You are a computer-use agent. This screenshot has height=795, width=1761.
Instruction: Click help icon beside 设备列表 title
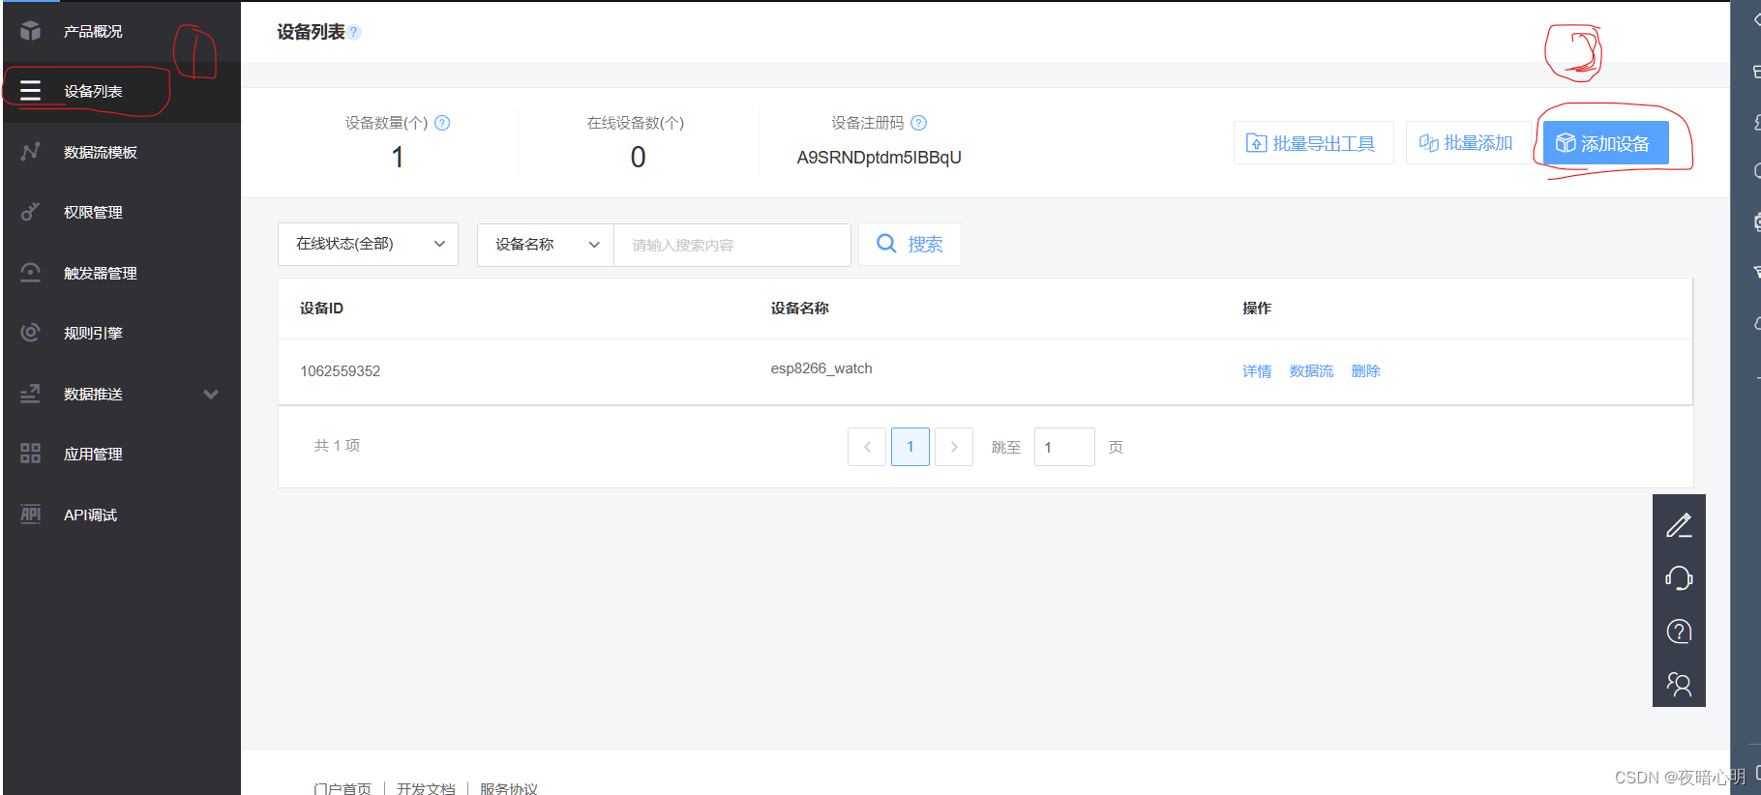pos(354,33)
